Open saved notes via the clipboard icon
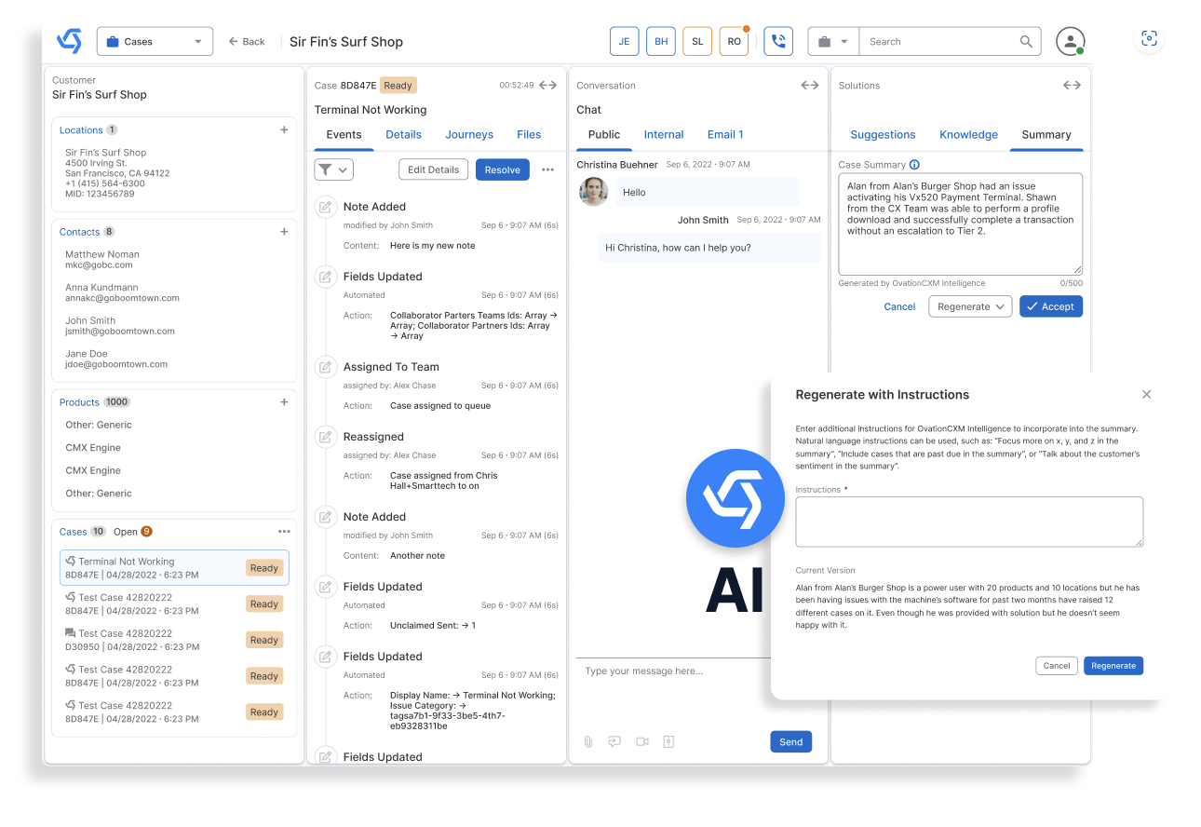This screenshot has width=1201, height=827. pos(669,741)
